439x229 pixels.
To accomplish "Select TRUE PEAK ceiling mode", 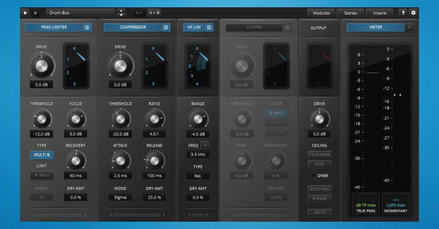I will 319,155.
